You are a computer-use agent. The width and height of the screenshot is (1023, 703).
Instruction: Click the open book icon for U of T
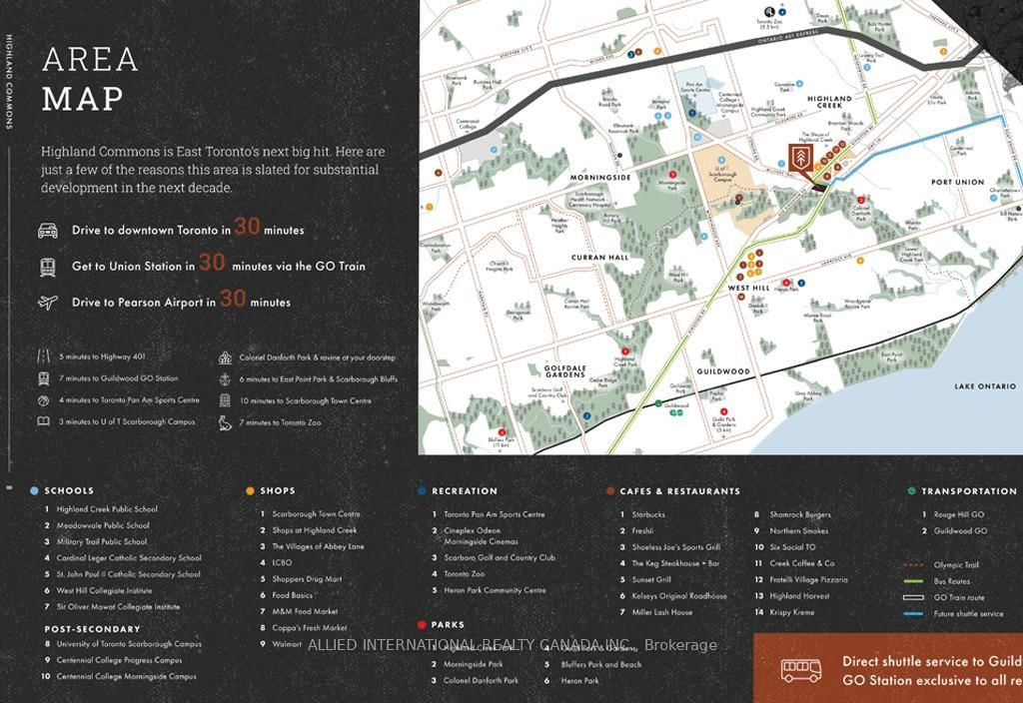(44, 421)
